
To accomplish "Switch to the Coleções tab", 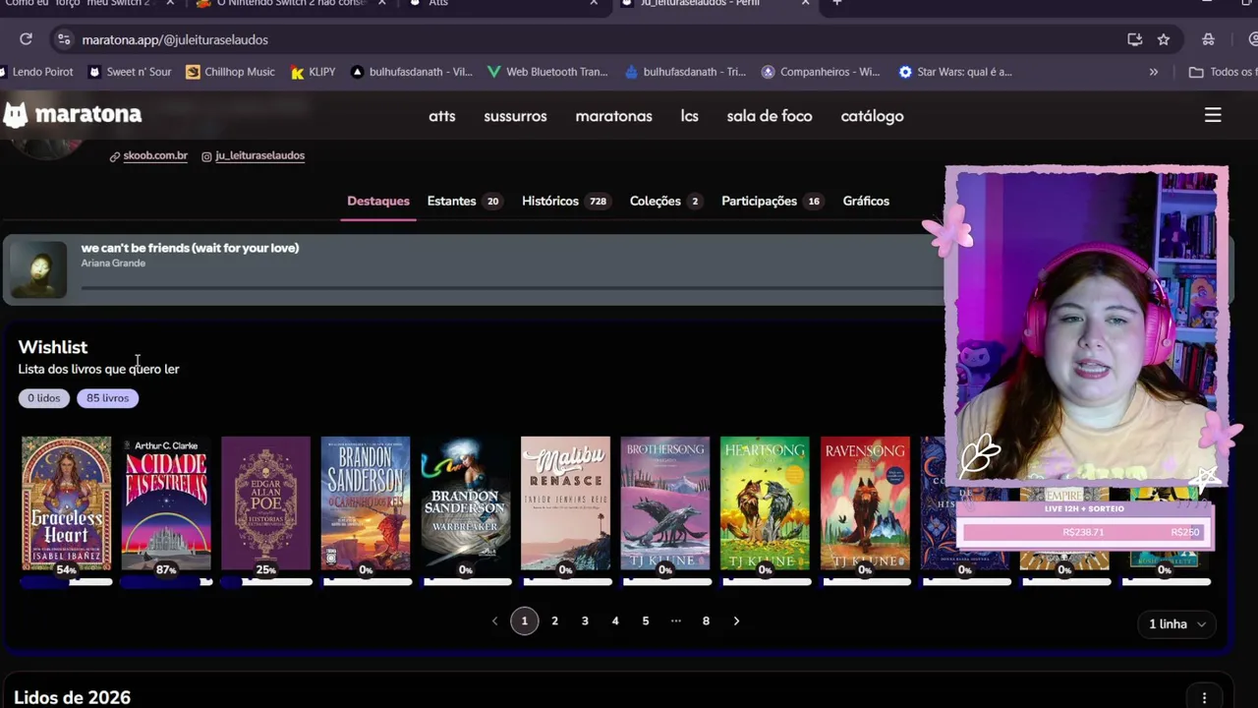I will (665, 201).
